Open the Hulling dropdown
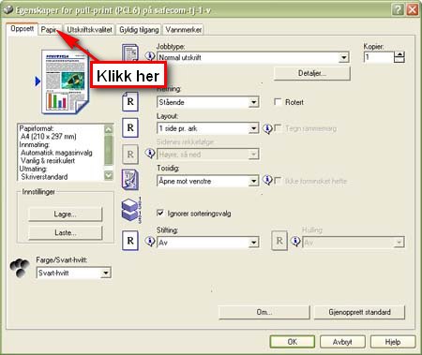The width and height of the screenshot is (422, 355). tap(354, 243)
